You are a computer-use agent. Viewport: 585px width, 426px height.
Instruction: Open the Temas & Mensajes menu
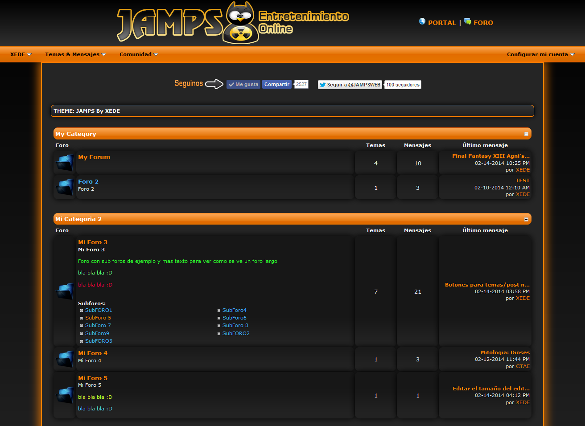click(x=75, y=54)
